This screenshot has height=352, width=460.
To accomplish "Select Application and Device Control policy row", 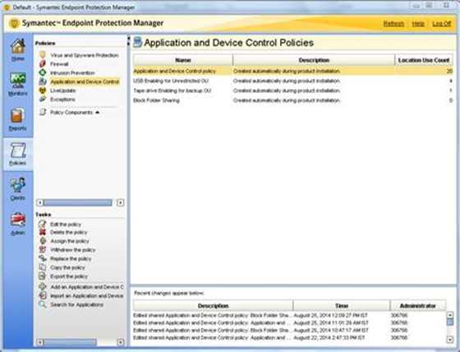I will [292, 71].
